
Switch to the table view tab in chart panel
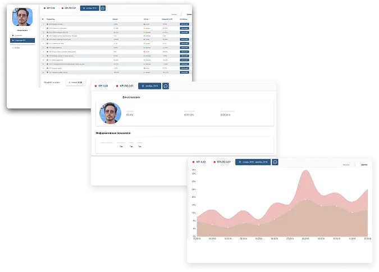coord(346,165)
